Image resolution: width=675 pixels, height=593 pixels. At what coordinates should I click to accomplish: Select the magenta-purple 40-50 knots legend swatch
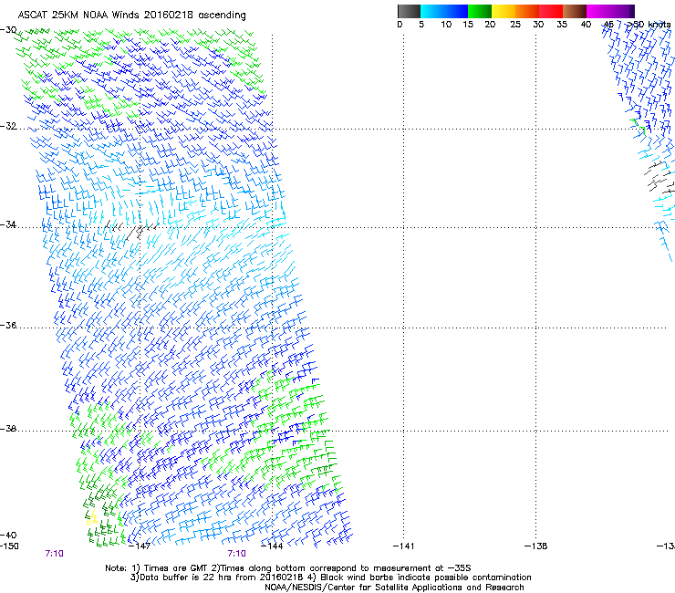pos(610,11)
